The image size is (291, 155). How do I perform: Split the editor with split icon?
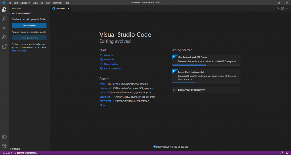282,8
